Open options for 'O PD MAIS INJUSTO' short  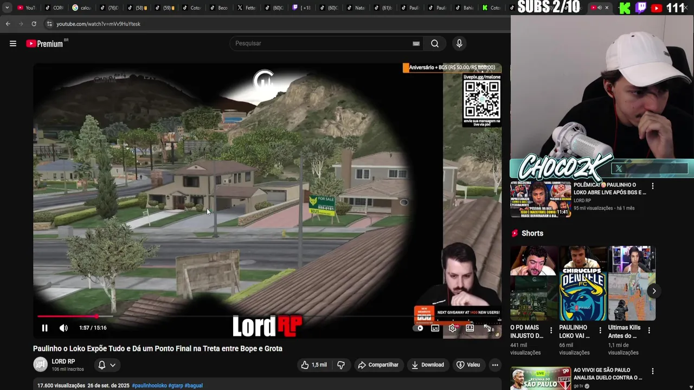click(x=551, y=330)
